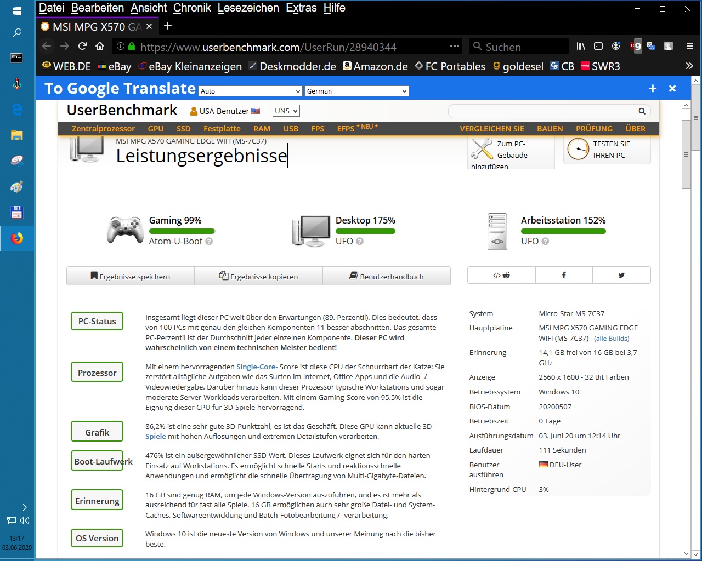The height and width of the screenshot is (561, 702).
Task: Open the Chronik menu
Action: pos(192,8)
